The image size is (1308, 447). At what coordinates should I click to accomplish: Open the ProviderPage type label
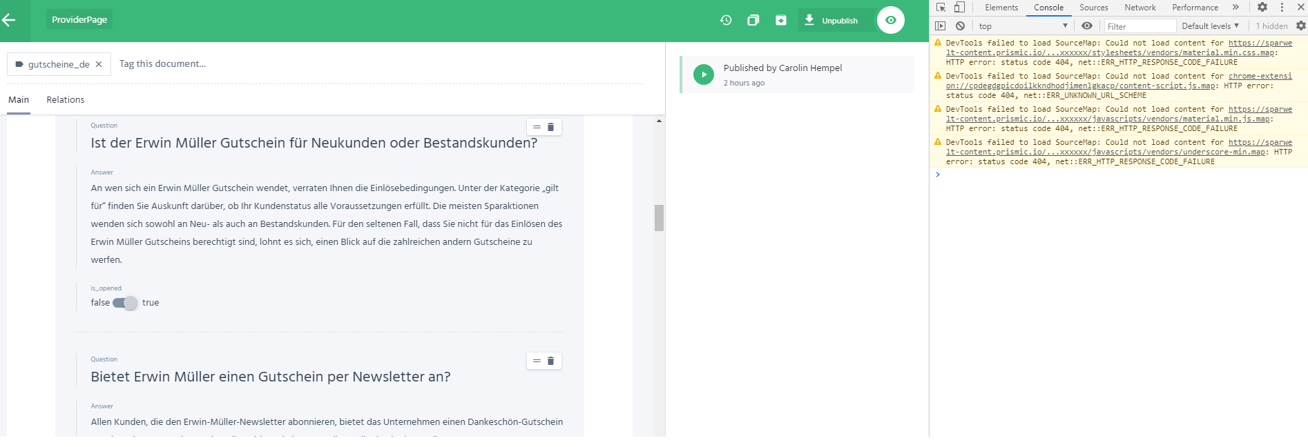79,19
